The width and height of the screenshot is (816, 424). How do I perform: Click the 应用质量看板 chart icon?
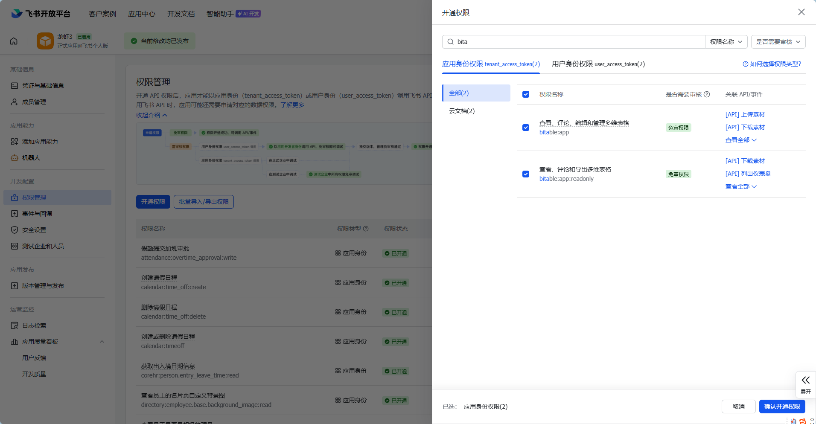tap(15, 342)
